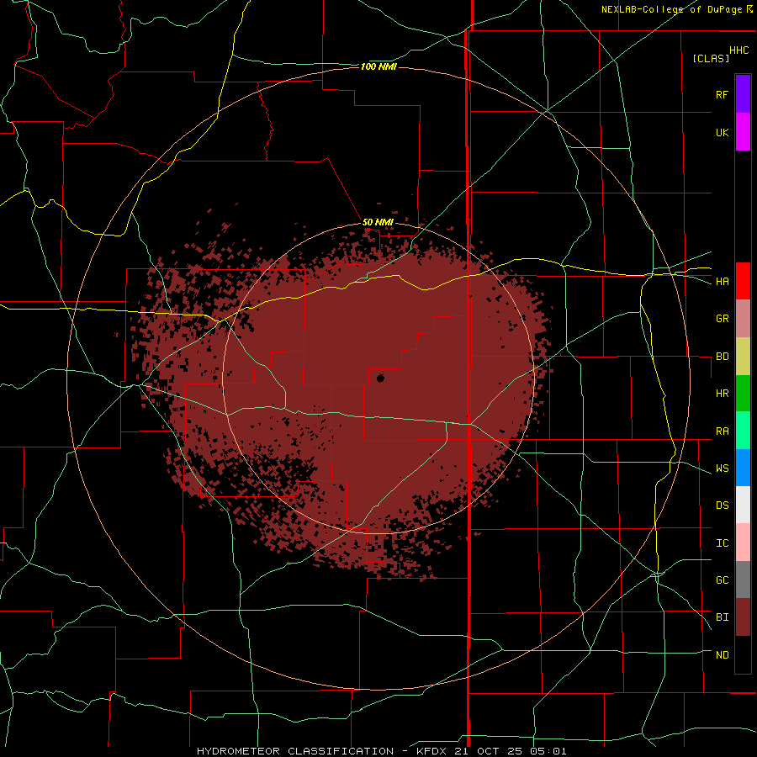757x757 pixels.
Task: Click the "DS" legend label
Action: point(722,506)
